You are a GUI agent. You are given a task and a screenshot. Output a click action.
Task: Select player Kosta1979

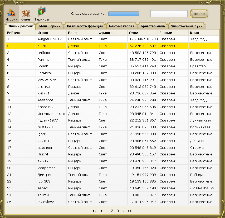pos(46,107)
